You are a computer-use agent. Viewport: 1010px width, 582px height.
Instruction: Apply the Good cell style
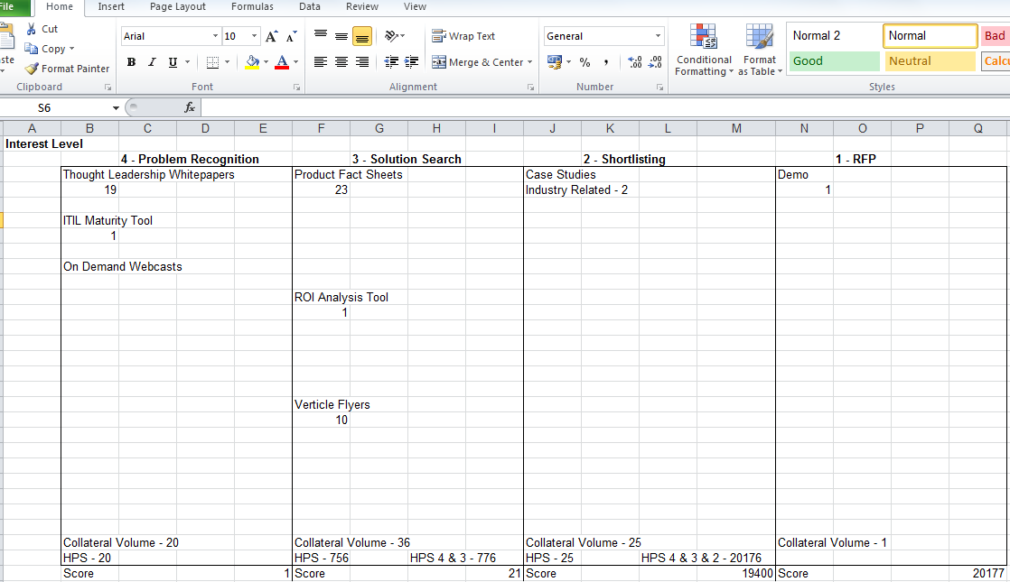click(x=834, y=61)
